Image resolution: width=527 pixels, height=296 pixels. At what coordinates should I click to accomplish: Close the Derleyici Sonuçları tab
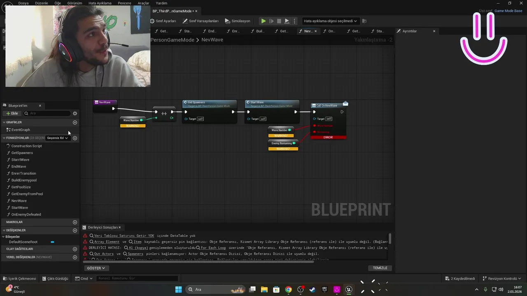[120, 227]
